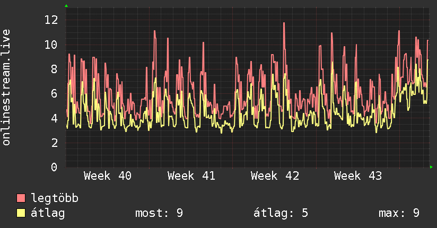Select the legtöbb legend label
The image size is (437, 228).
tap(55, 198)
